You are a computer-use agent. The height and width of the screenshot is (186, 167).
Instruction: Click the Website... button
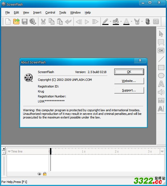pos(129,81)
